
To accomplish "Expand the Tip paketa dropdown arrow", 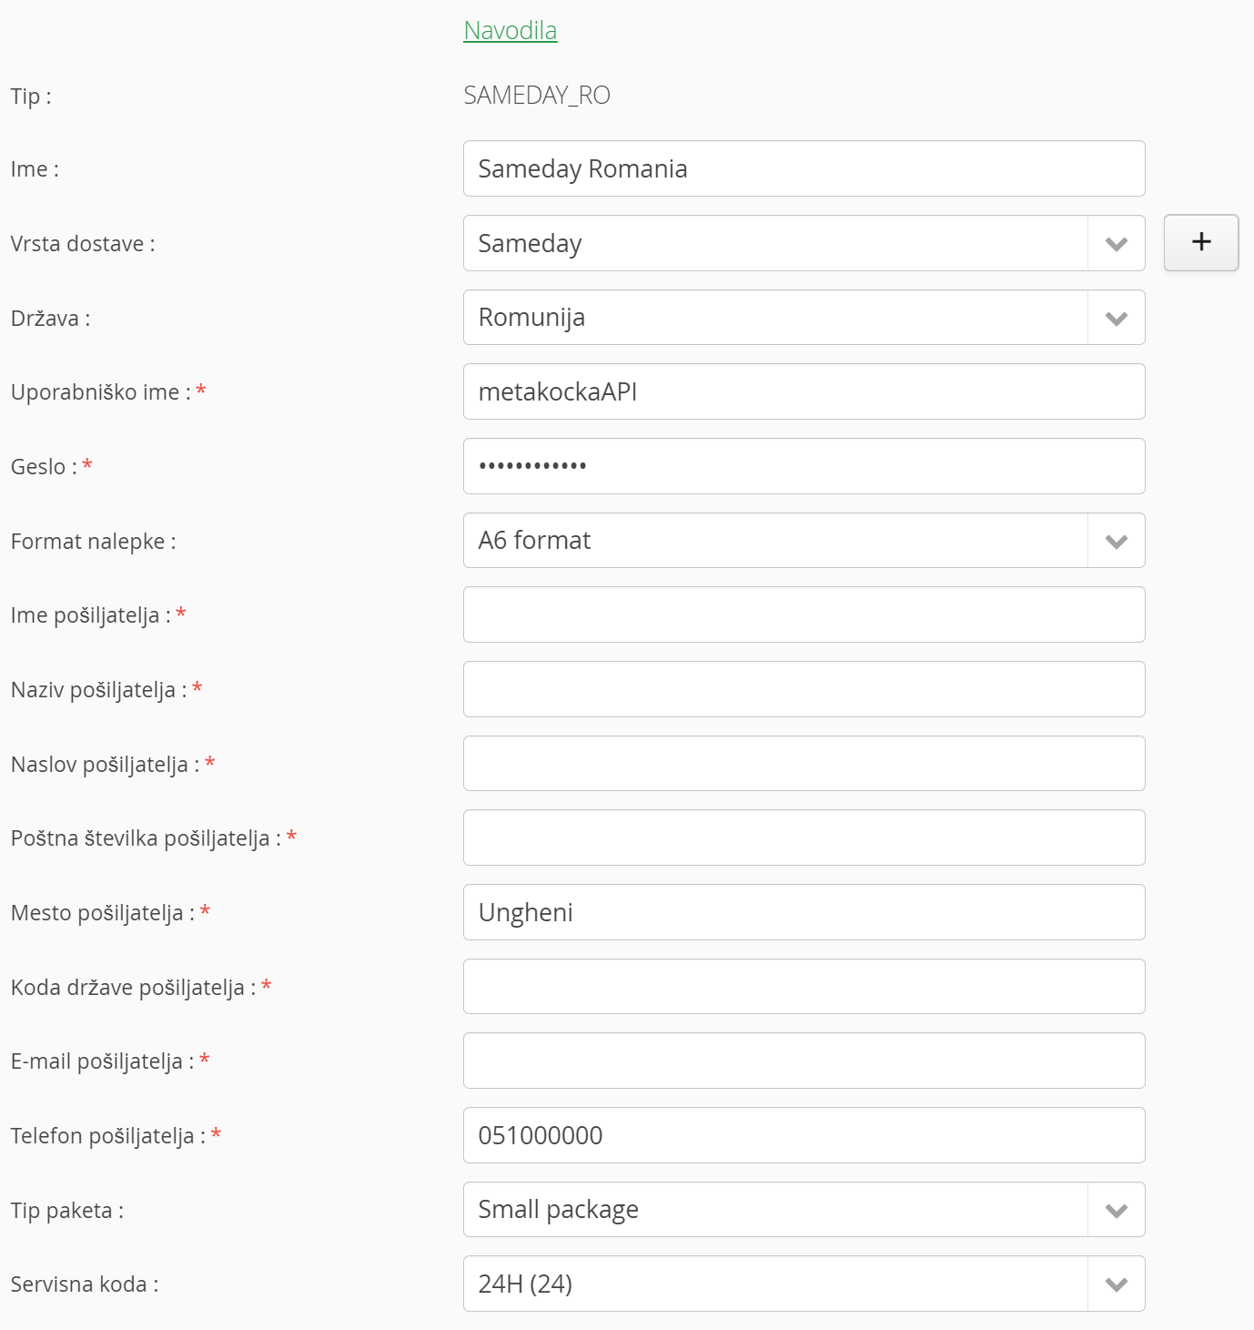I will [x=1117, y=1210].
